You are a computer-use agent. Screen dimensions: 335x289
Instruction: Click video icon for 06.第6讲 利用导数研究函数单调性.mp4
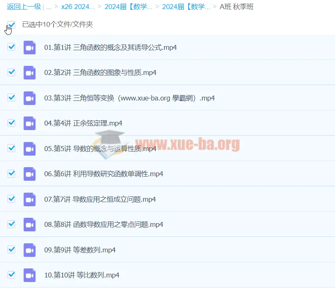[x=30, y=174]
